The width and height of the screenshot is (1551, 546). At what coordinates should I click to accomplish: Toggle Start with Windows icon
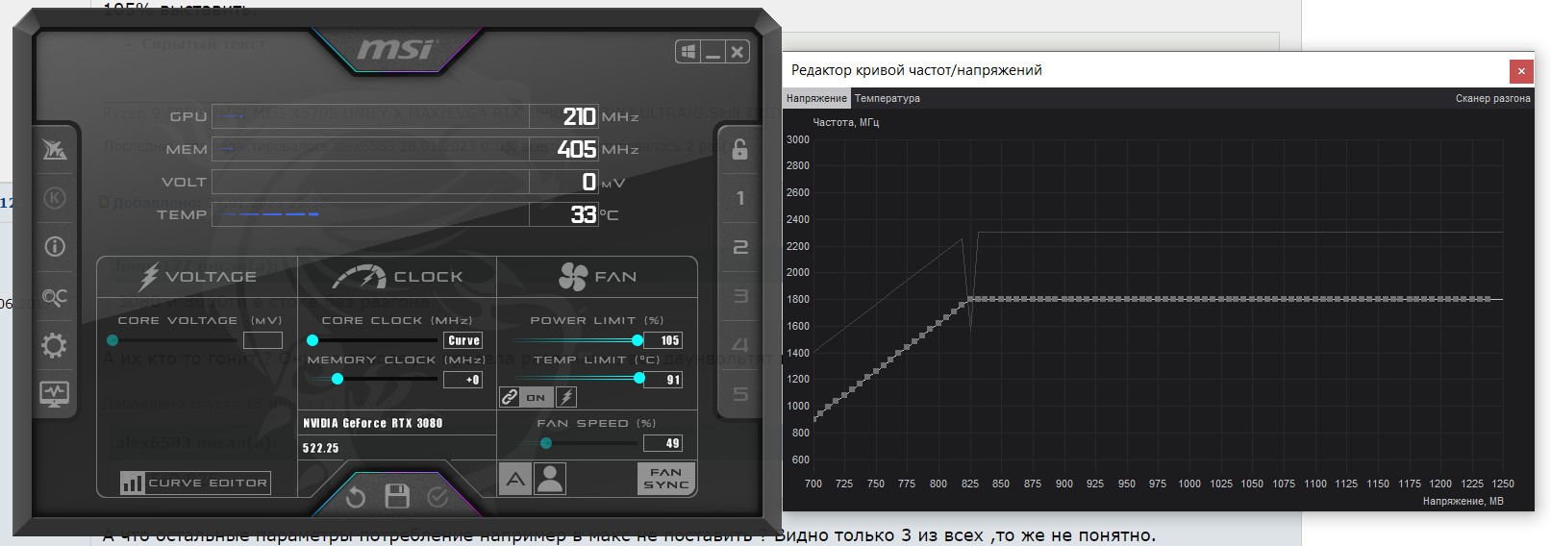click(x=688, y=52)
